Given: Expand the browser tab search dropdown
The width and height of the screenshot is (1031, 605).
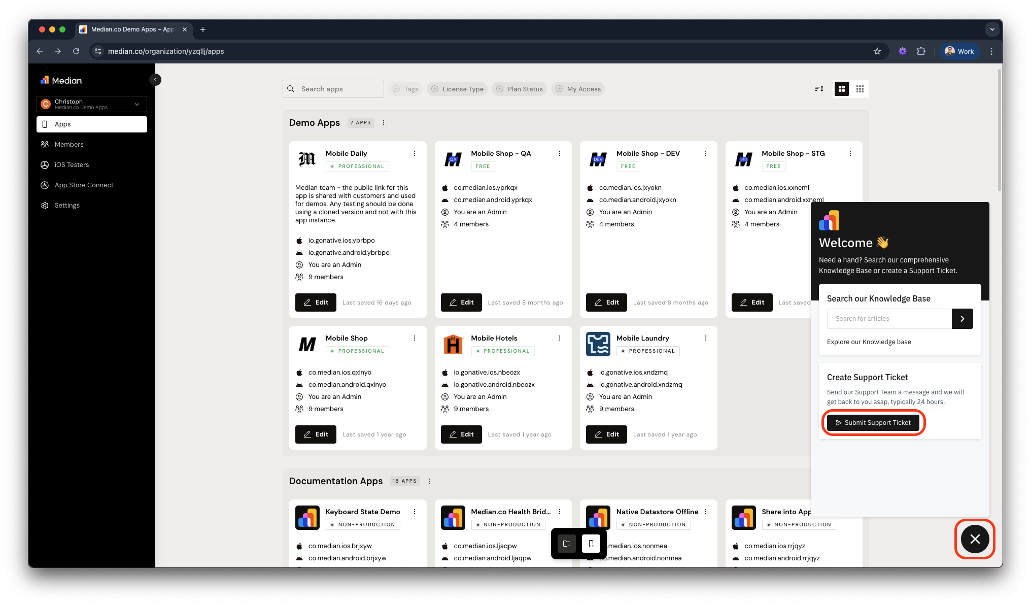Looking at the screenshot, I should [992, 29].
